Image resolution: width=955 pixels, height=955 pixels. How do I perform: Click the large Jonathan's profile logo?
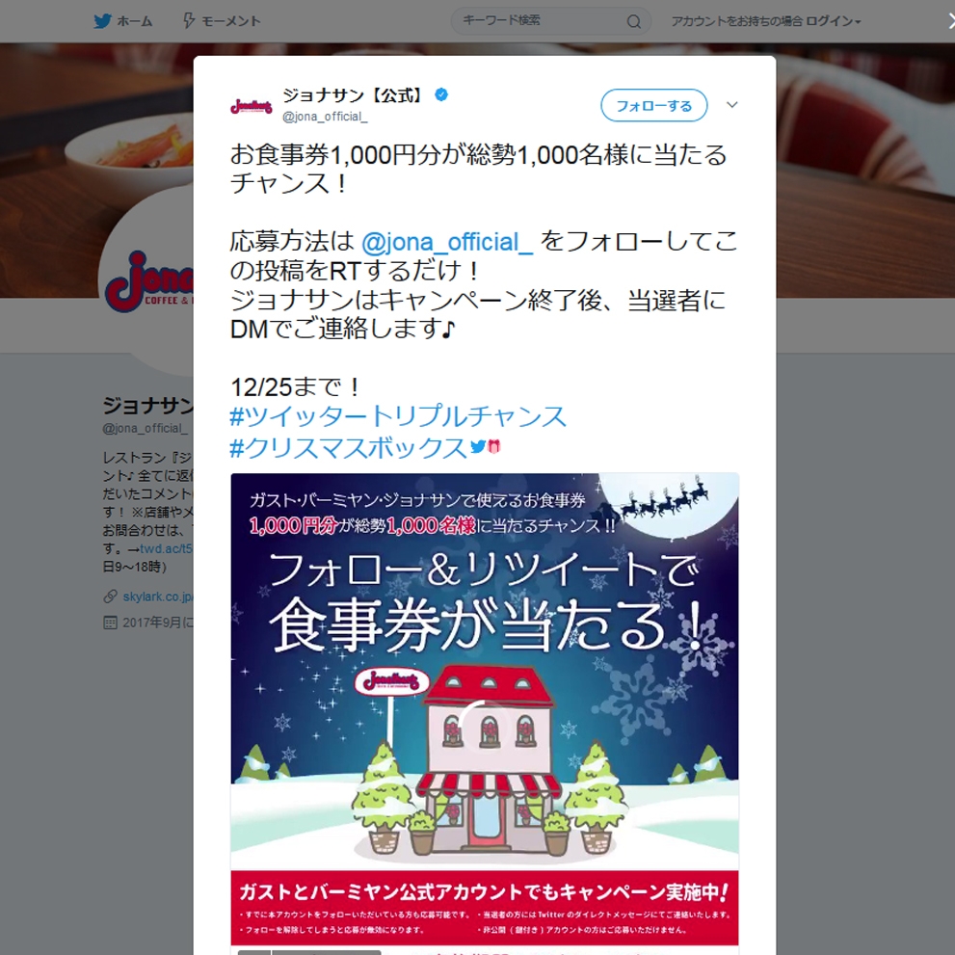coord(149,281)
